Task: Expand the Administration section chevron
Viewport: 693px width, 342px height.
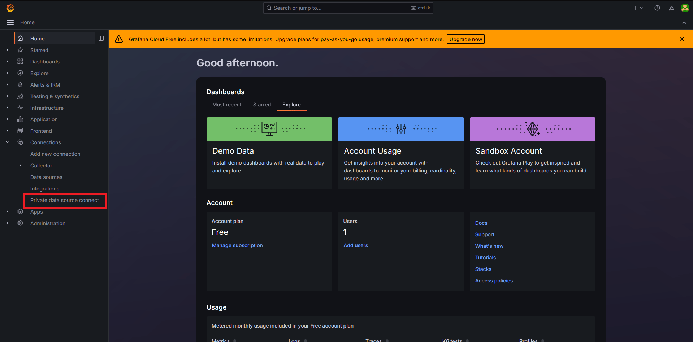Action: point(7,223)
